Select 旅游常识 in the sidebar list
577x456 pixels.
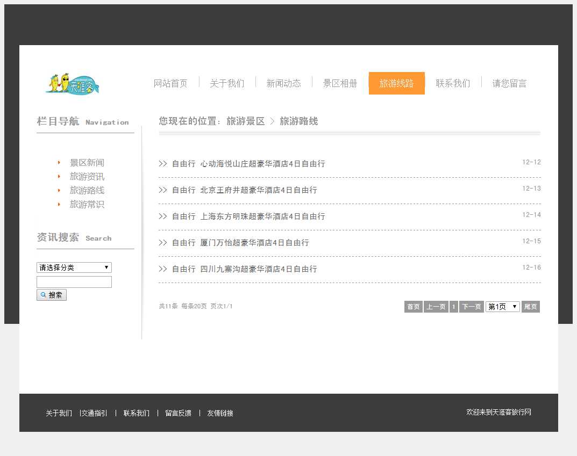click(87, 205)
